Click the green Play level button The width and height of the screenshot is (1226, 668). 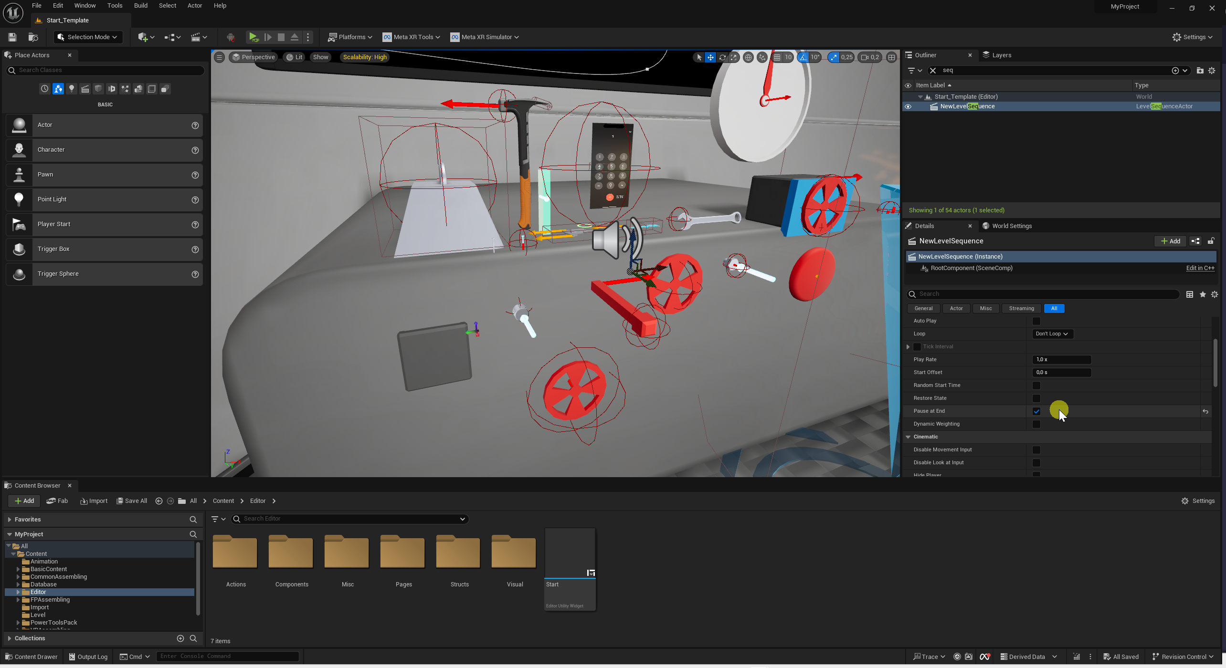tap(254, 37)
